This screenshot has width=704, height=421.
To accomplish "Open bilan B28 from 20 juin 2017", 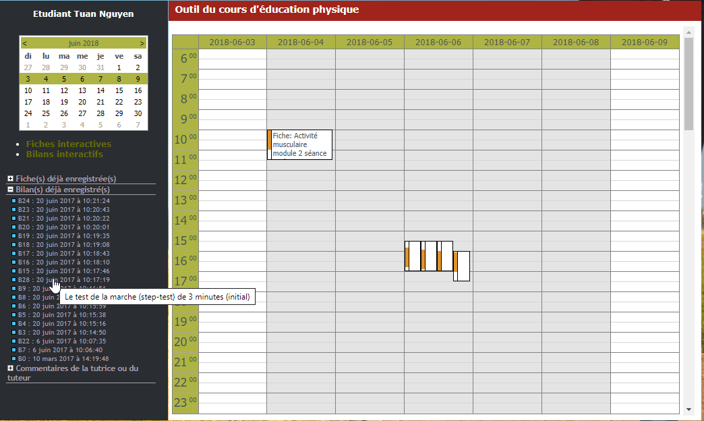I will pos(63,279).
